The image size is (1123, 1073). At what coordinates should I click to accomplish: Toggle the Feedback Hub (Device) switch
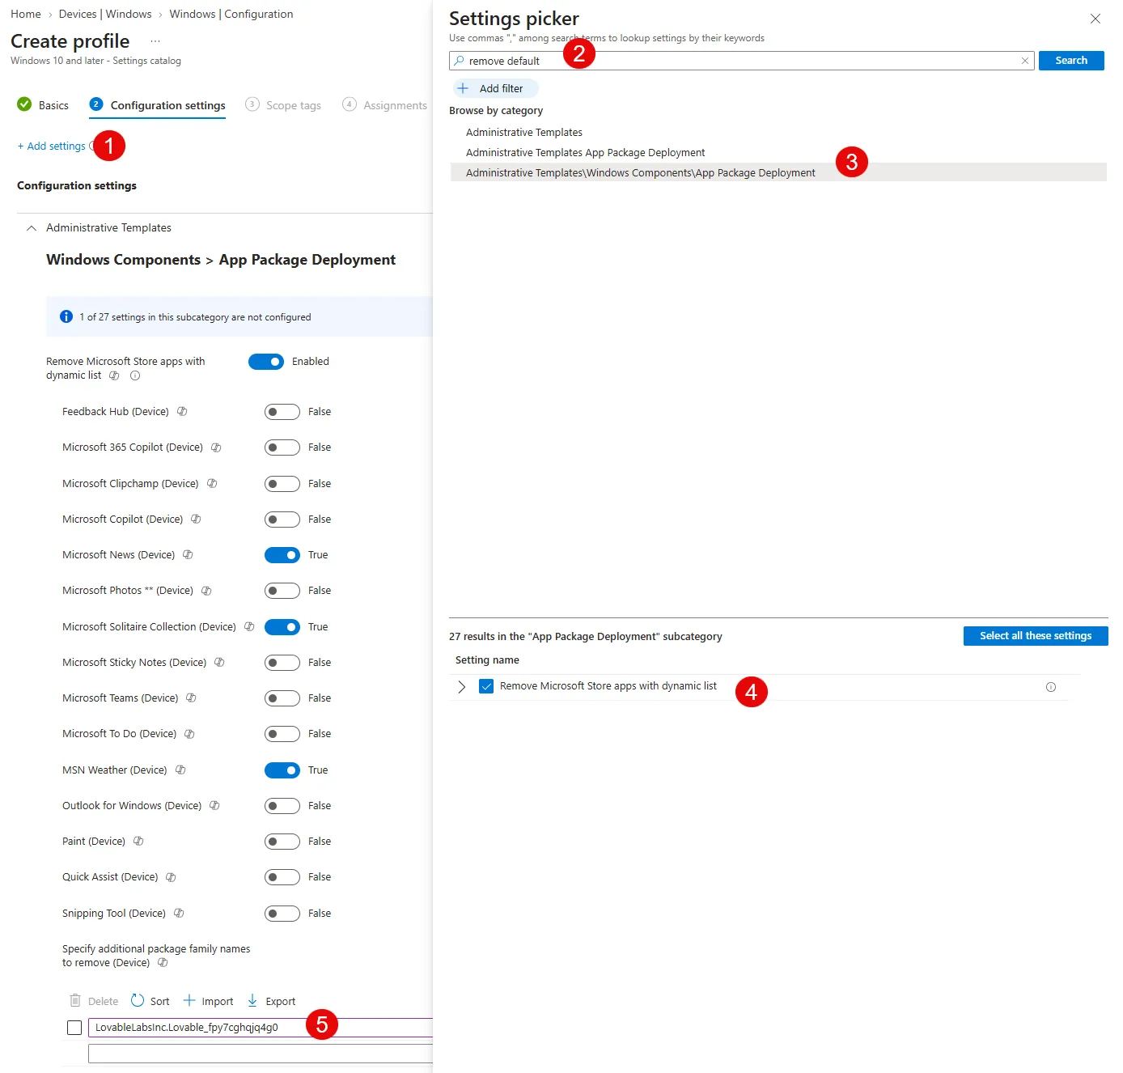click(x=282, y=412)
